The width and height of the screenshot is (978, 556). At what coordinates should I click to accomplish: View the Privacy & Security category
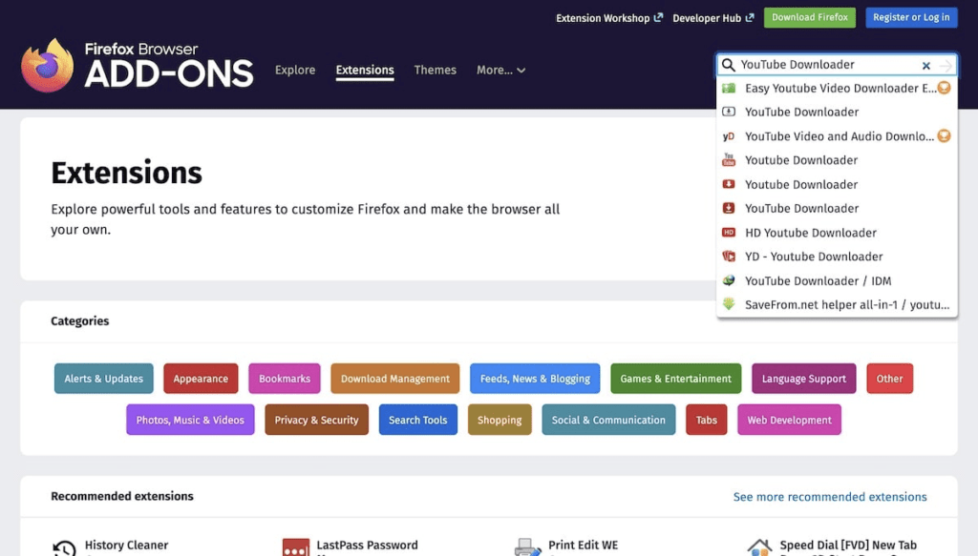316,420
